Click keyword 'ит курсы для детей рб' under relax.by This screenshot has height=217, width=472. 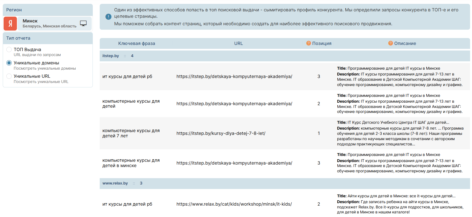click(127, 204)
